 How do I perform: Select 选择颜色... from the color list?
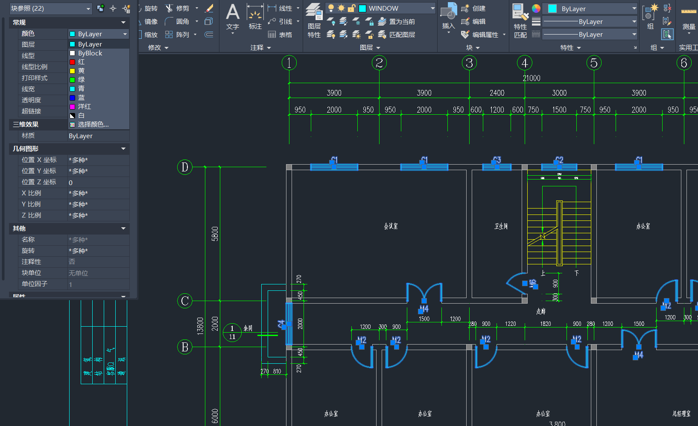[93, 125]
